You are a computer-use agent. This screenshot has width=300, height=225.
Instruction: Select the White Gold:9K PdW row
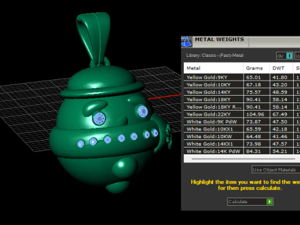coord(242,122)
